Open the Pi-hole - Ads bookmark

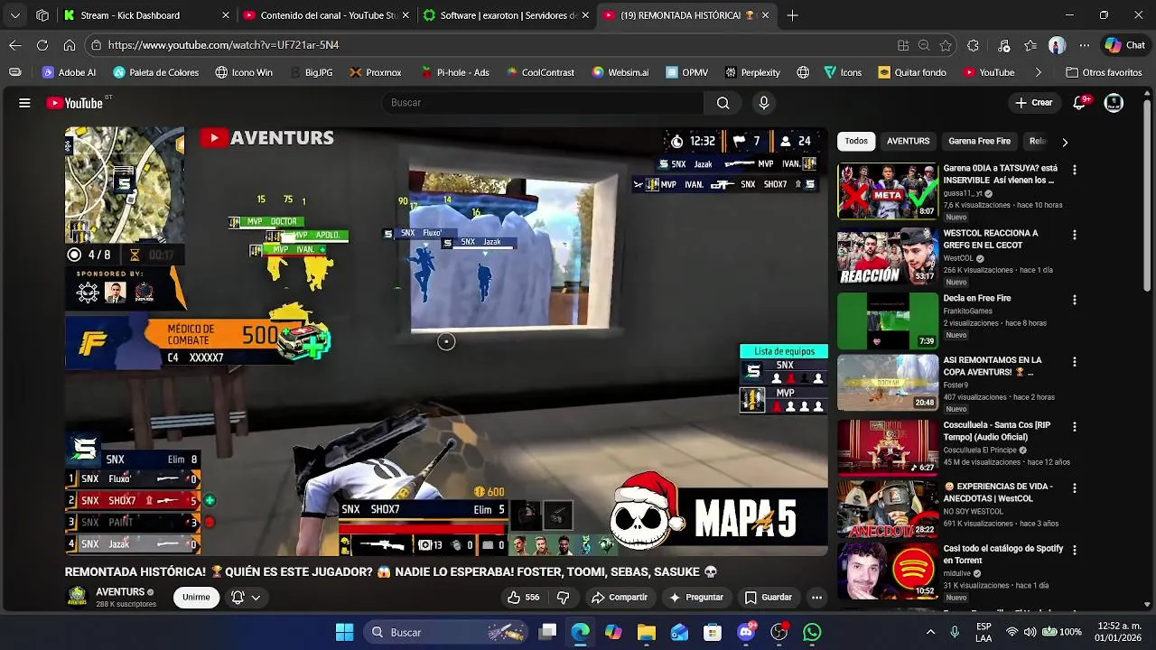454,72
